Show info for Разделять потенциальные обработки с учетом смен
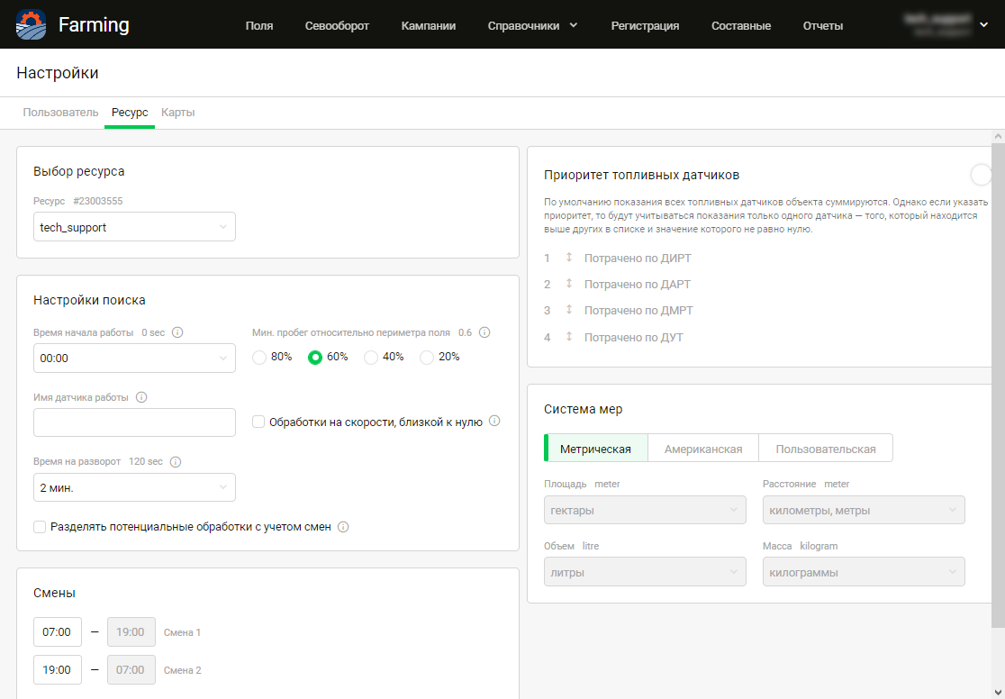The width and height of the screenshot is (1005, 699). (x=343, y=527)
